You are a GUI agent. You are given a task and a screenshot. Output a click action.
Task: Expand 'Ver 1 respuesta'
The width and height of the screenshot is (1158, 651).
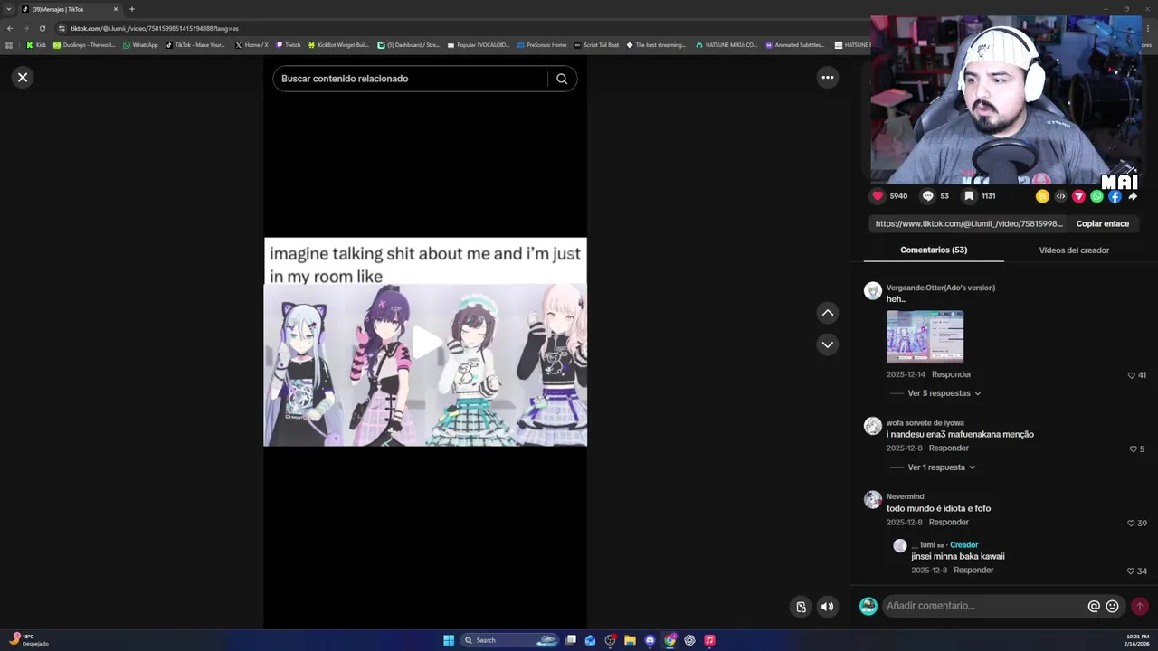coord(941,467)
